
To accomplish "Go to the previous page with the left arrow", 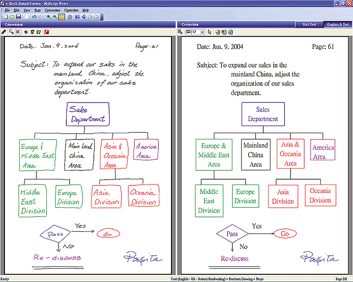I will (84, 17).
